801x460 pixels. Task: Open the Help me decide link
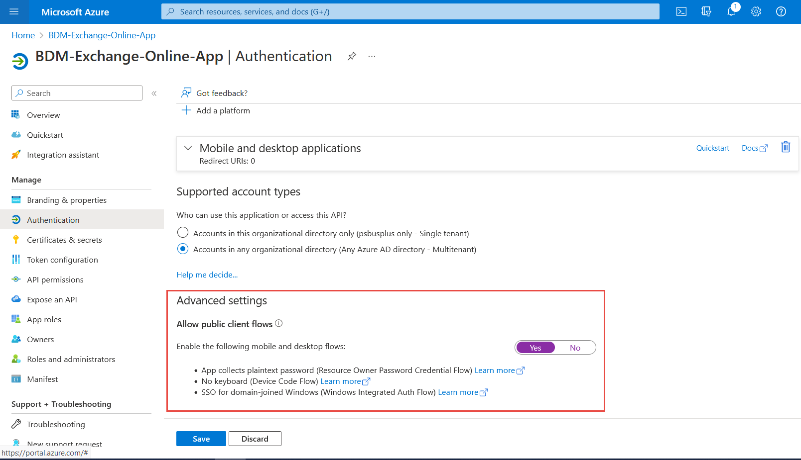pos(207,275)
